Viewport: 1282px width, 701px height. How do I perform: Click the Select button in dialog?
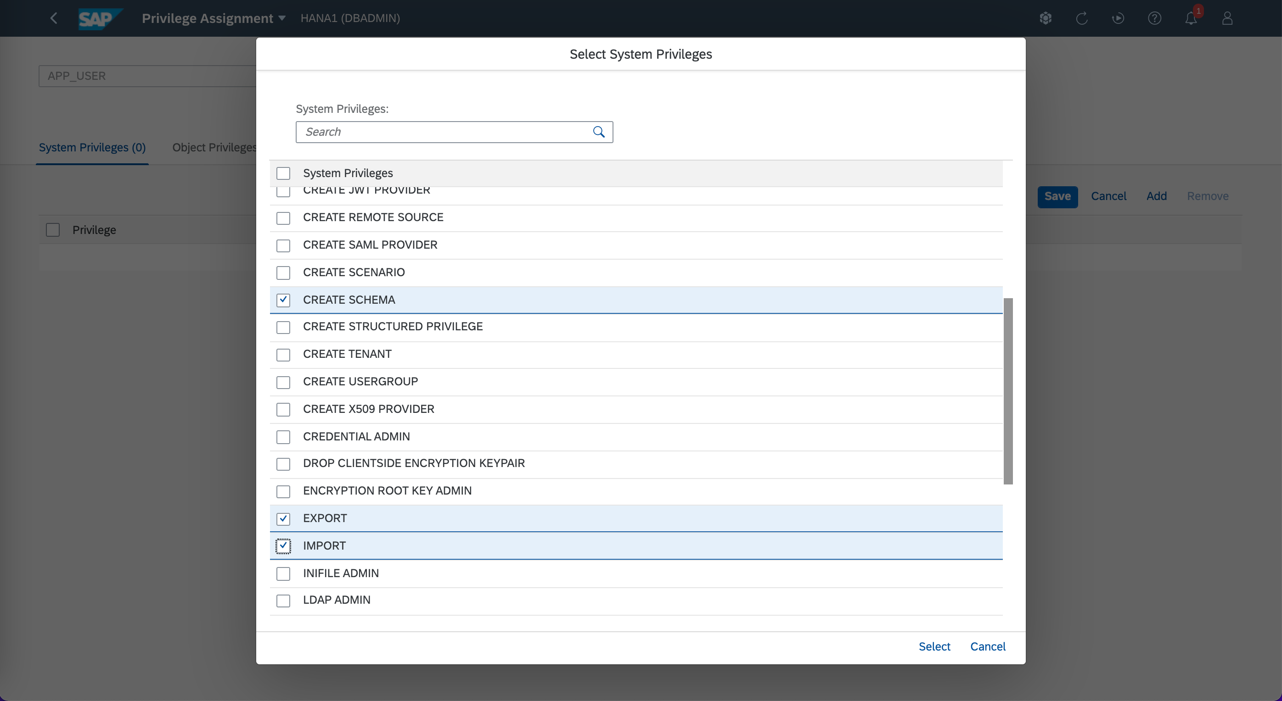point(933,646)
